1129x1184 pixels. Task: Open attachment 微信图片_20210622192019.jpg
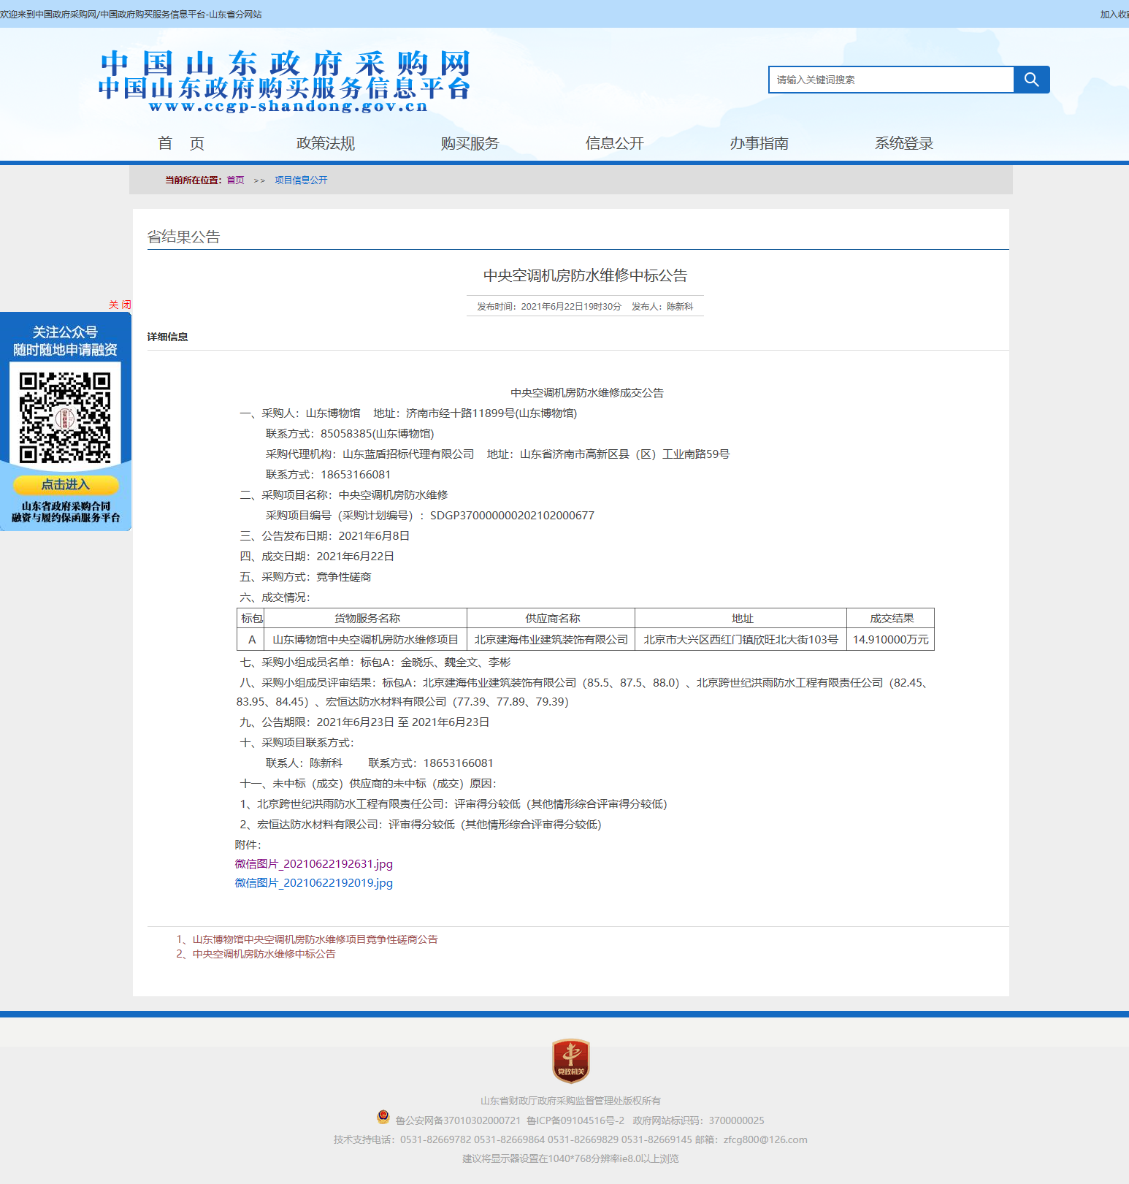click(x=313, y=883)
